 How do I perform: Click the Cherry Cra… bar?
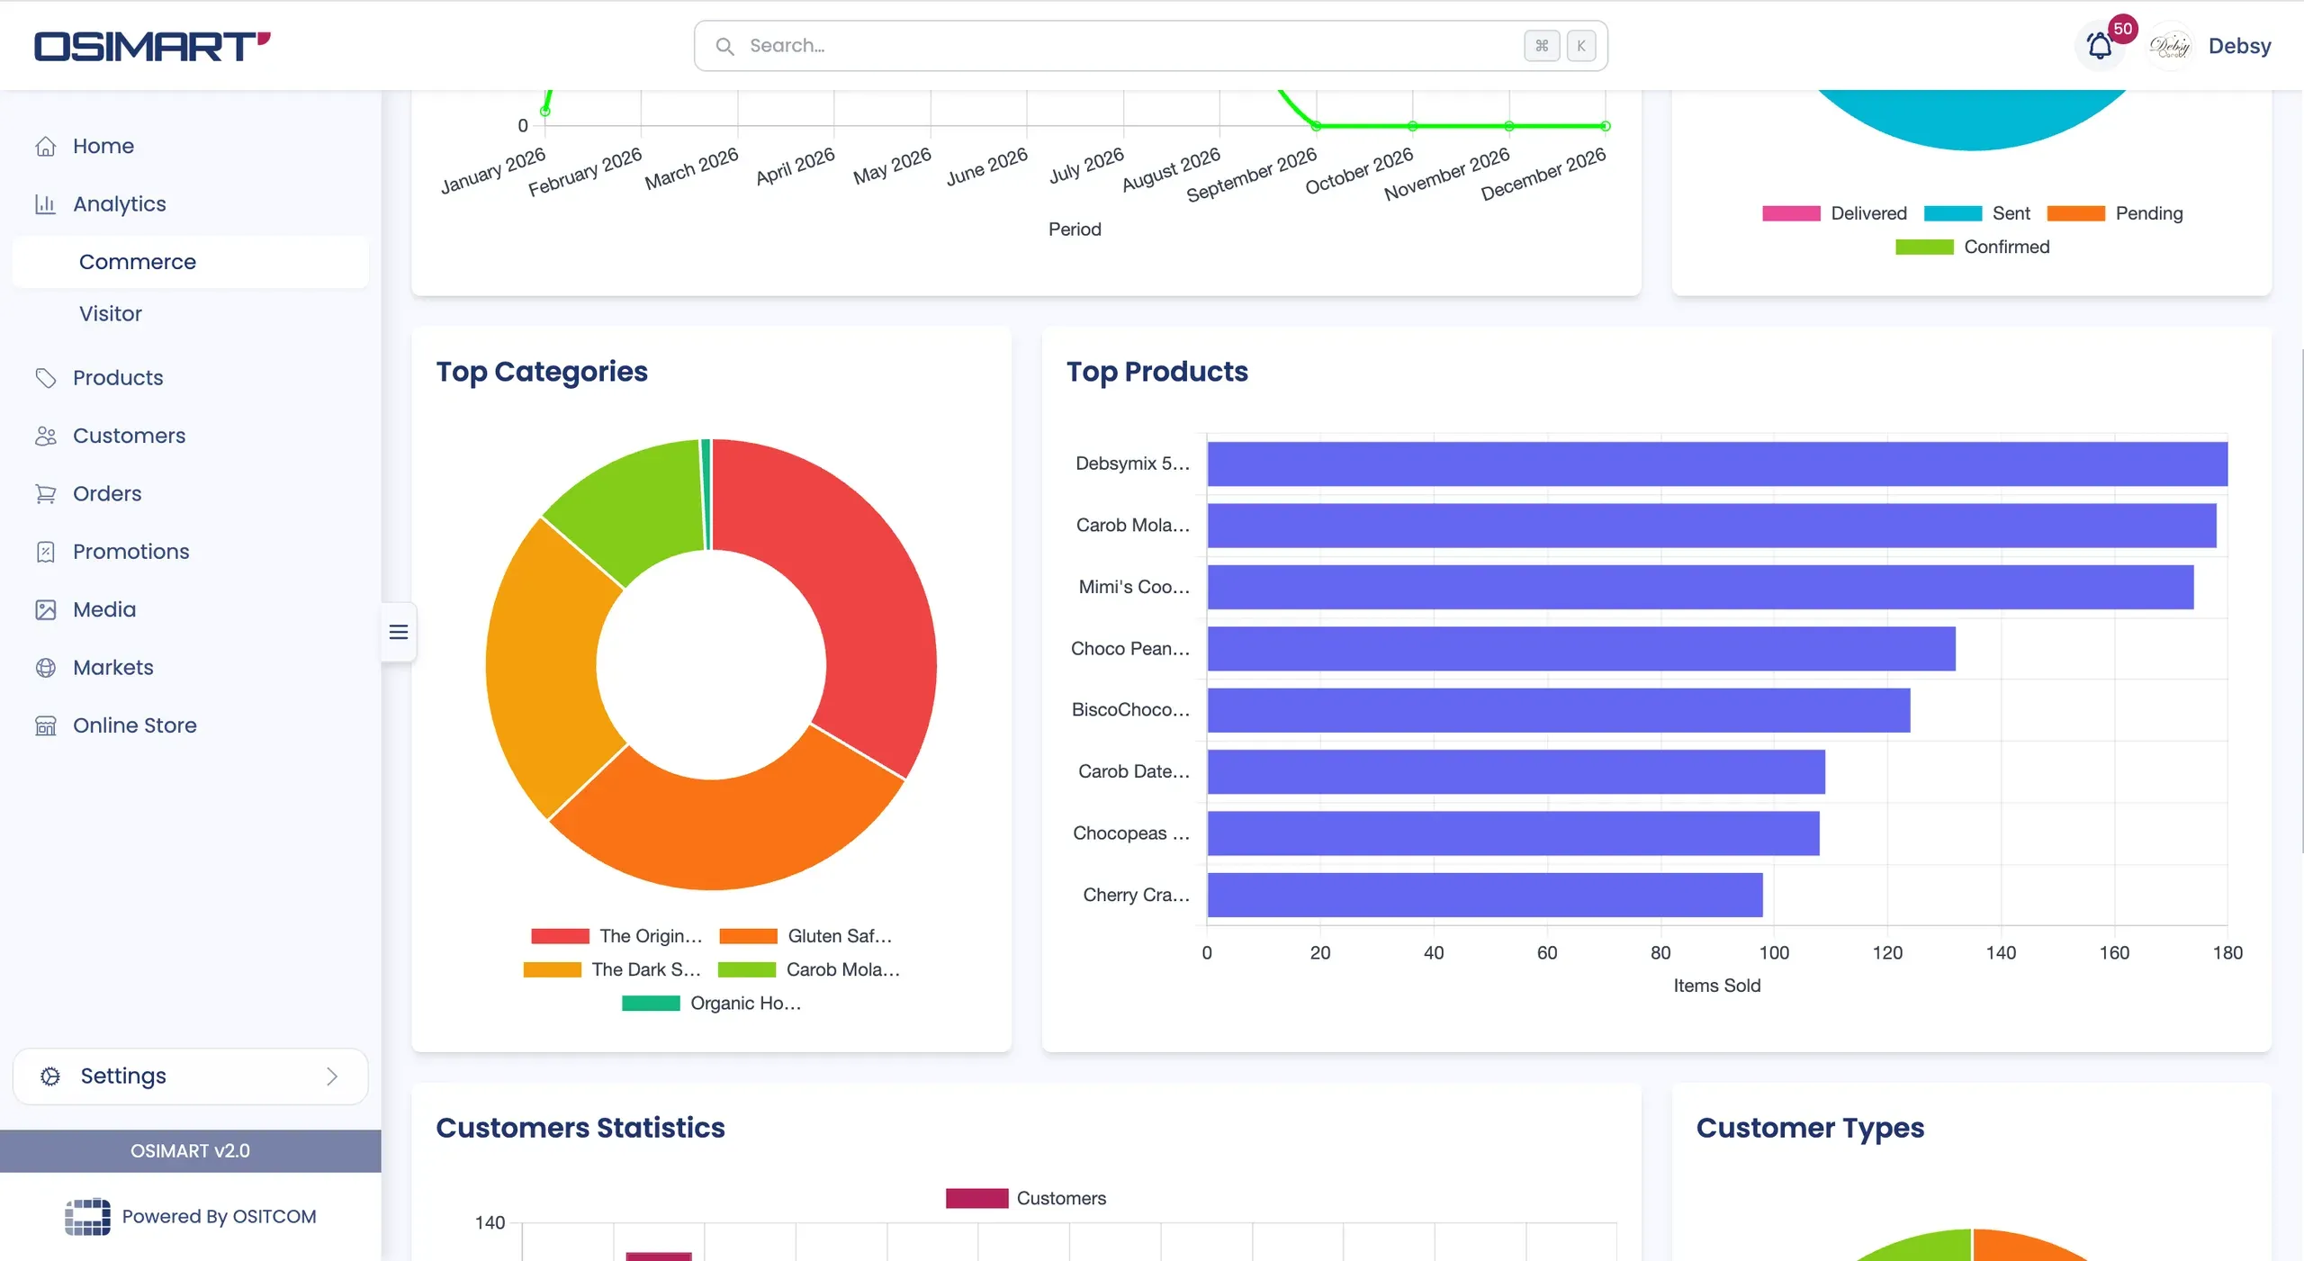pos(1485,896)
